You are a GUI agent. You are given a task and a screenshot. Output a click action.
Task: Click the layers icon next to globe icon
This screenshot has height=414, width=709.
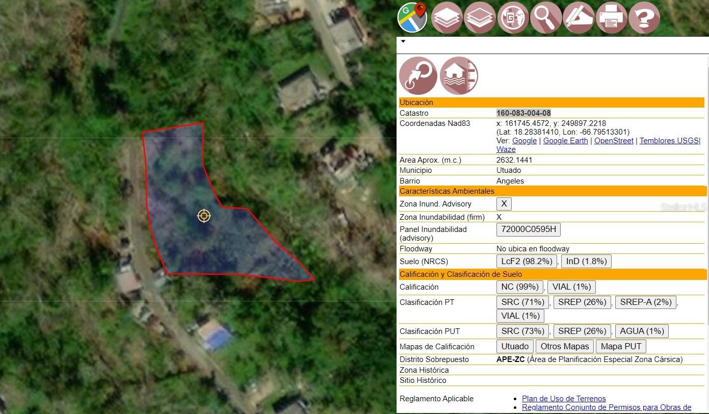coord(480,18)
